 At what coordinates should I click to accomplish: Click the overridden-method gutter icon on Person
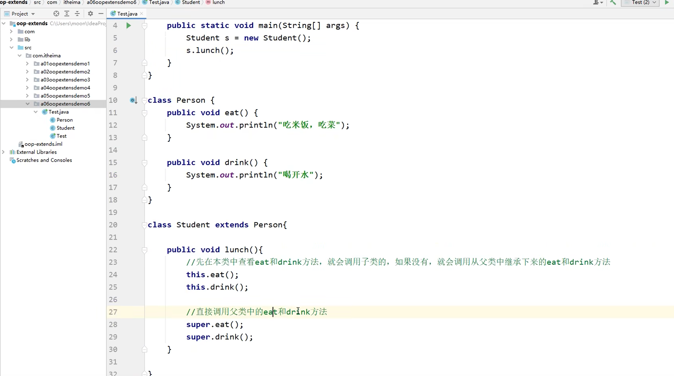(x=133, y=100)
